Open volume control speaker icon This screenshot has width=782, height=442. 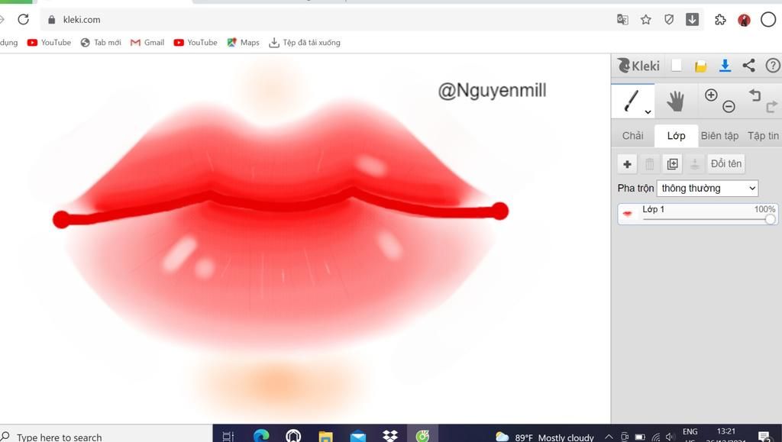(671, 437)
